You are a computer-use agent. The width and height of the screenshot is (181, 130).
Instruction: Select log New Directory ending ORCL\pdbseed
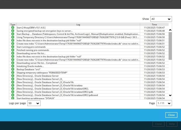pos(57,95)
